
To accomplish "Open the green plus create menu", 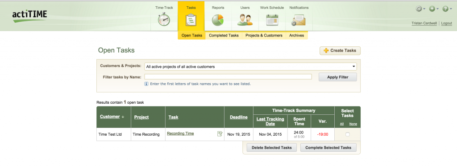I will 433,9.
